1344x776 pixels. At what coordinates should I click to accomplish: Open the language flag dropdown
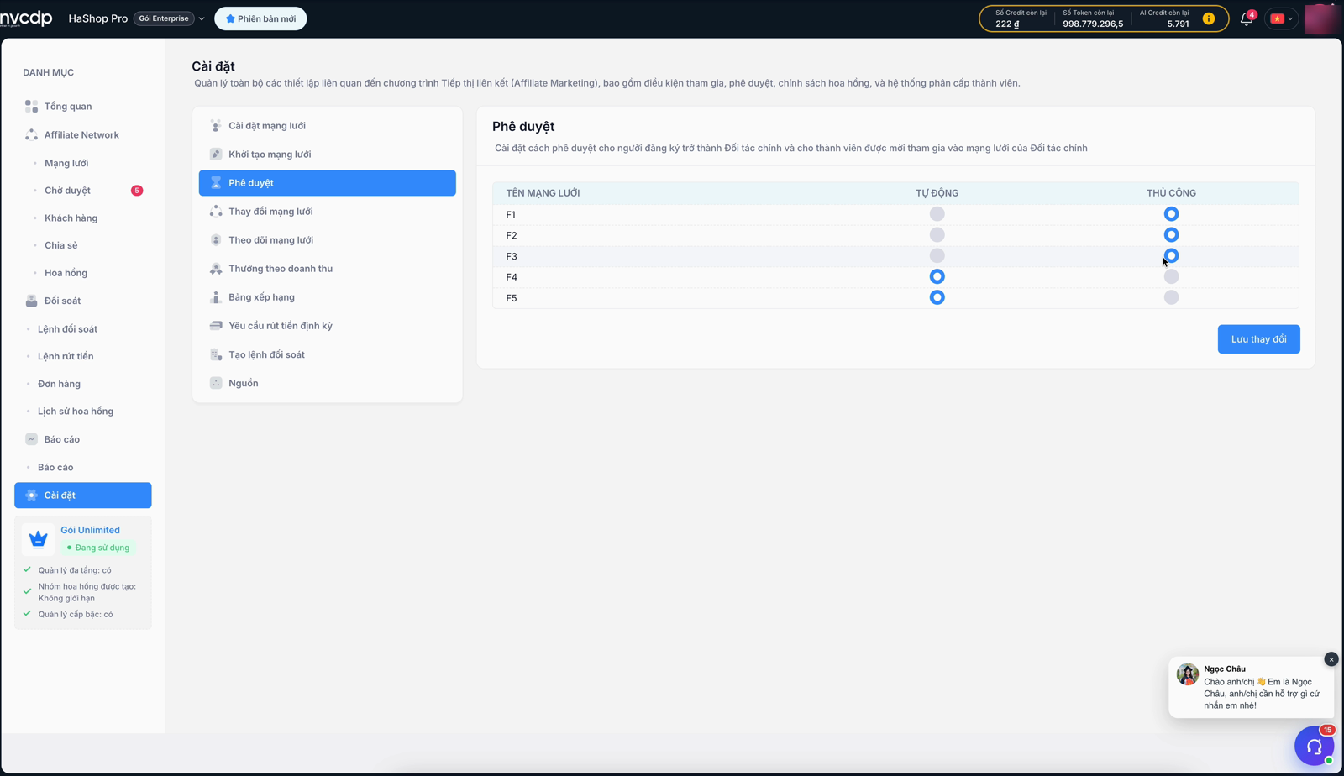1282,18
